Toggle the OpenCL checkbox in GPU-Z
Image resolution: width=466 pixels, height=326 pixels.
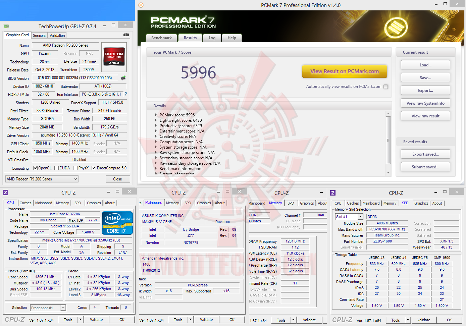tap(35, 168)
